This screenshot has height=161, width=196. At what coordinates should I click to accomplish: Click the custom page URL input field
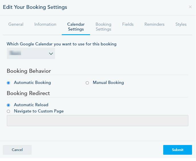click(x=97, y=120)
